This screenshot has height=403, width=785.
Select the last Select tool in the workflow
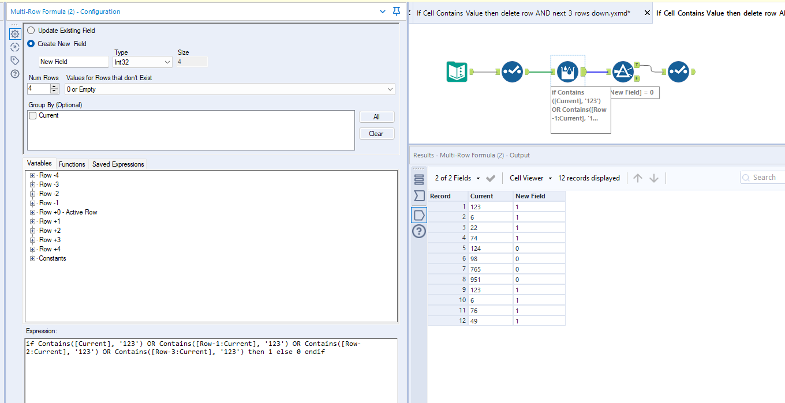coord(679,71)
